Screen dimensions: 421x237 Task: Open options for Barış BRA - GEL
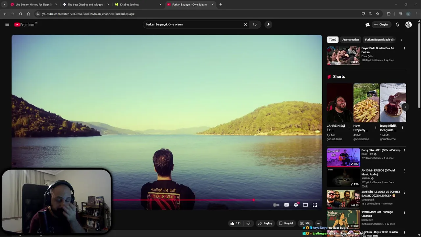coord(404,151)
